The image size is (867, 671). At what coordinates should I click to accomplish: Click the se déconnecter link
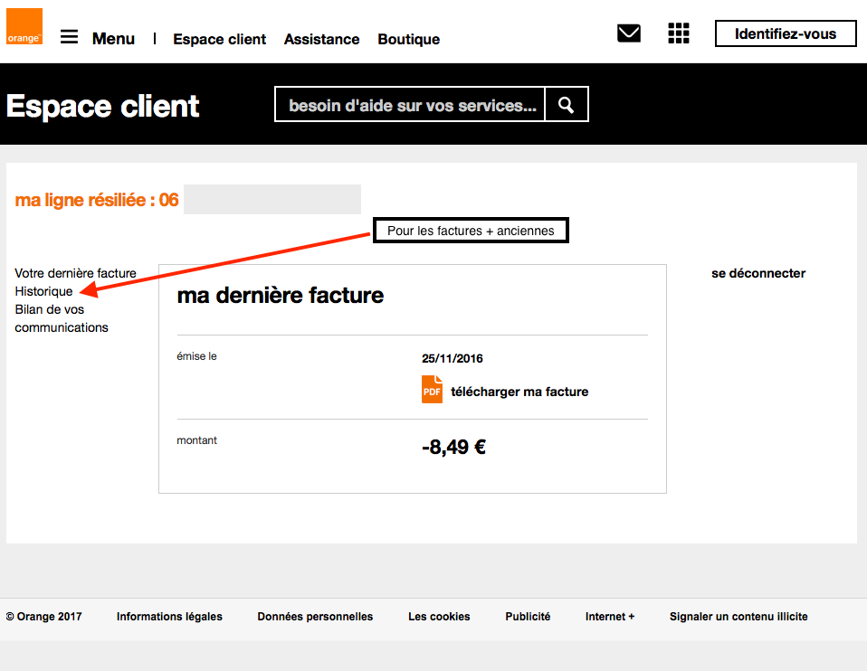coord(758,273)
